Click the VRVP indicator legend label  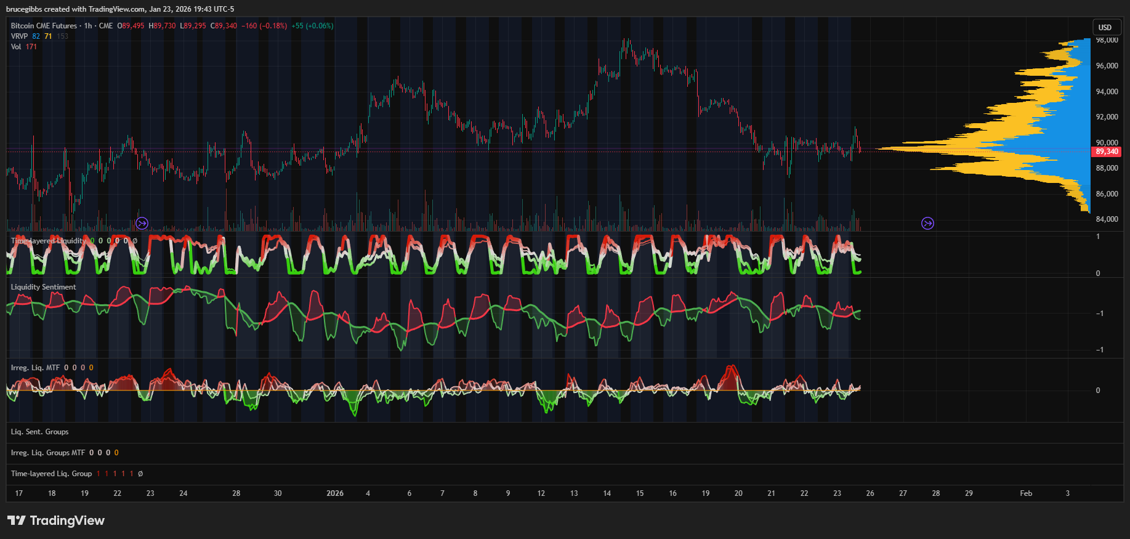[19, 36]
